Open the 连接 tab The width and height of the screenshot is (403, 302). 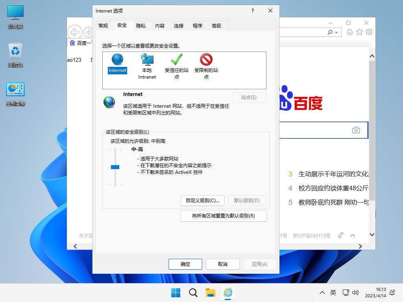[179, 26]
